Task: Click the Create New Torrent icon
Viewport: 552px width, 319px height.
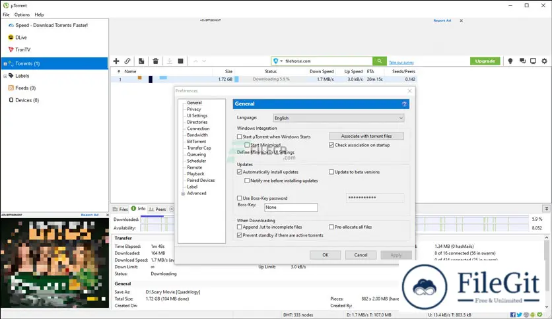Action: coord(141,61)
